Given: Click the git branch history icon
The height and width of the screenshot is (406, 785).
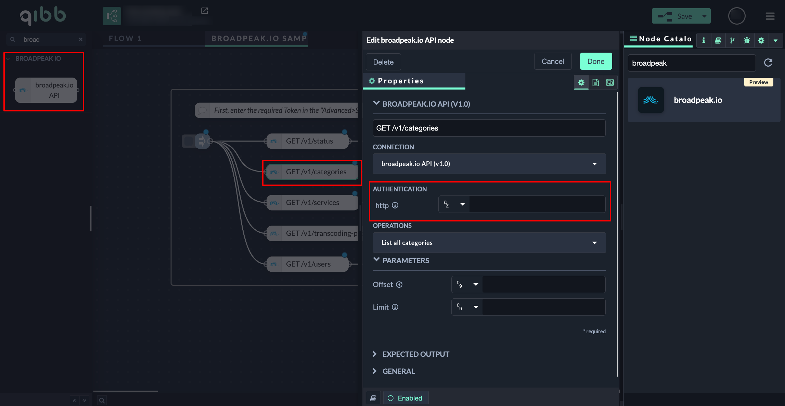Looking at the screenshot, I should coord(732,40).
